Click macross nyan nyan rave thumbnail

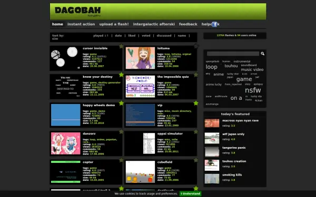pos(212,123)
